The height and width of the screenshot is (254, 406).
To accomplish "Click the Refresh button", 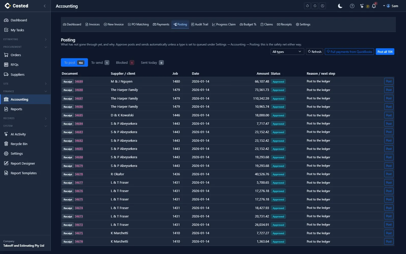I will point(315,52).
